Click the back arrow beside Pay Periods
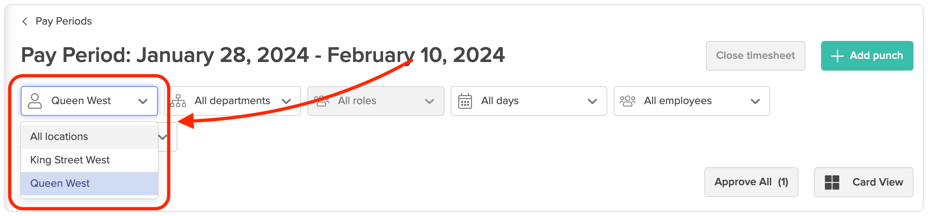The image size is (928, 216). click(25, 21)
